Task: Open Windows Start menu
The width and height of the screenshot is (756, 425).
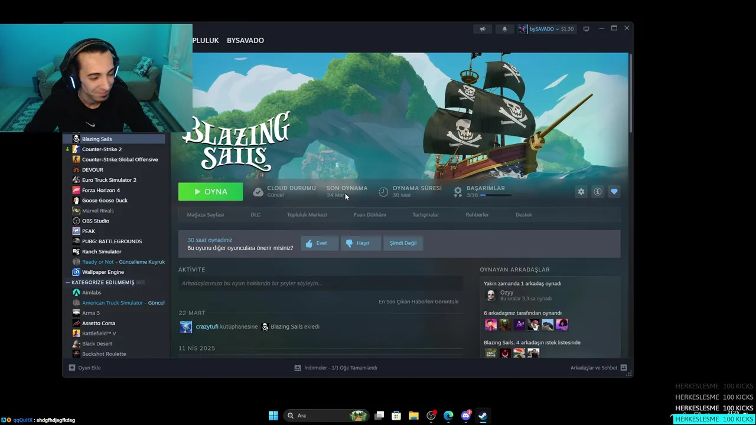Action: [273, 416]
